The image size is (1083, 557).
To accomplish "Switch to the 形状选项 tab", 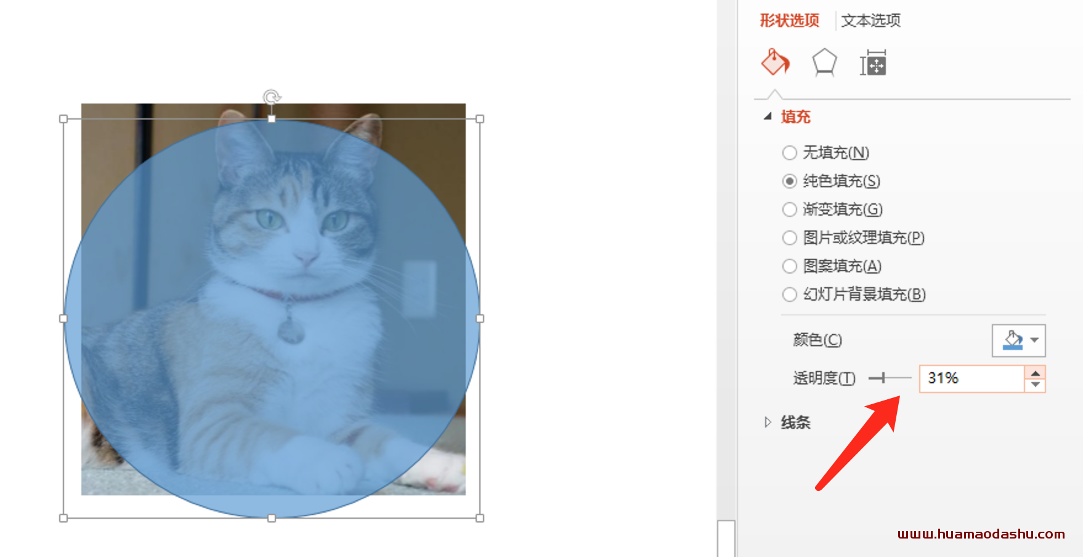I will pyautogui.click(x=789, y=20).
